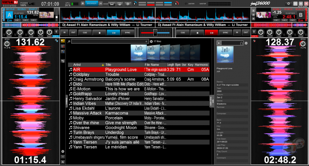This screenshot has width=309, height=166.
Task: Click the search options gear beside file count
Action: (151, 41)
